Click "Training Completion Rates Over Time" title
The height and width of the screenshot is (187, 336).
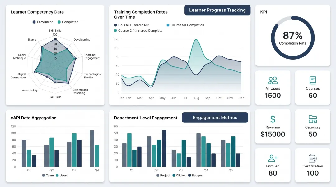pyautogui.click(x=141, y=15)
